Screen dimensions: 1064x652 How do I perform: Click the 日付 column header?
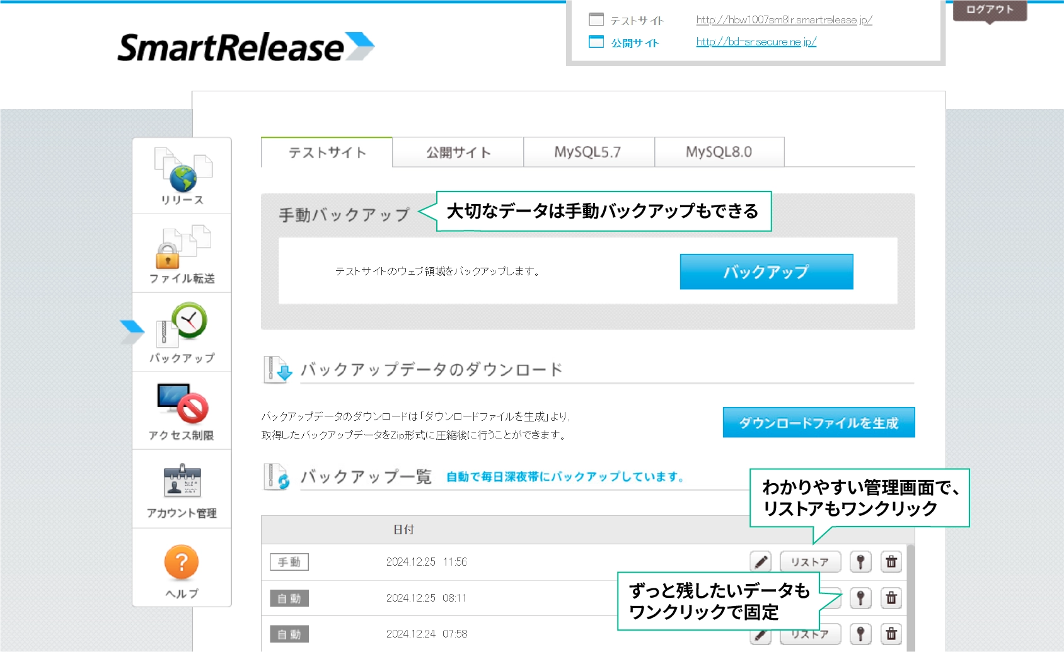point(403,530)
